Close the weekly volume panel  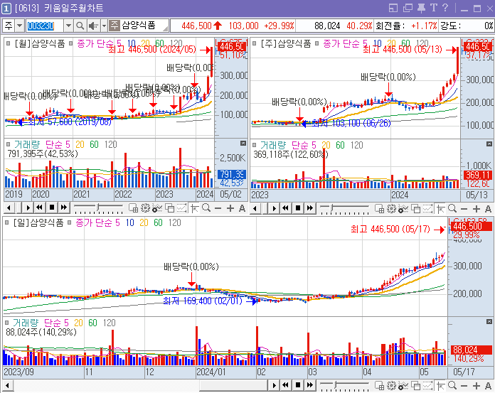(x=489, y=144)
